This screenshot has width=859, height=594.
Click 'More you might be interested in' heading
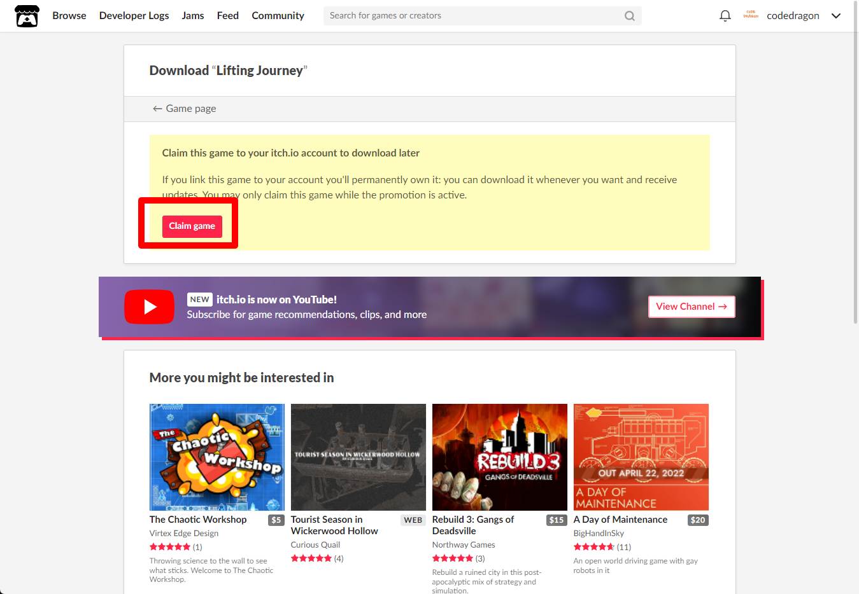[241, 378]
